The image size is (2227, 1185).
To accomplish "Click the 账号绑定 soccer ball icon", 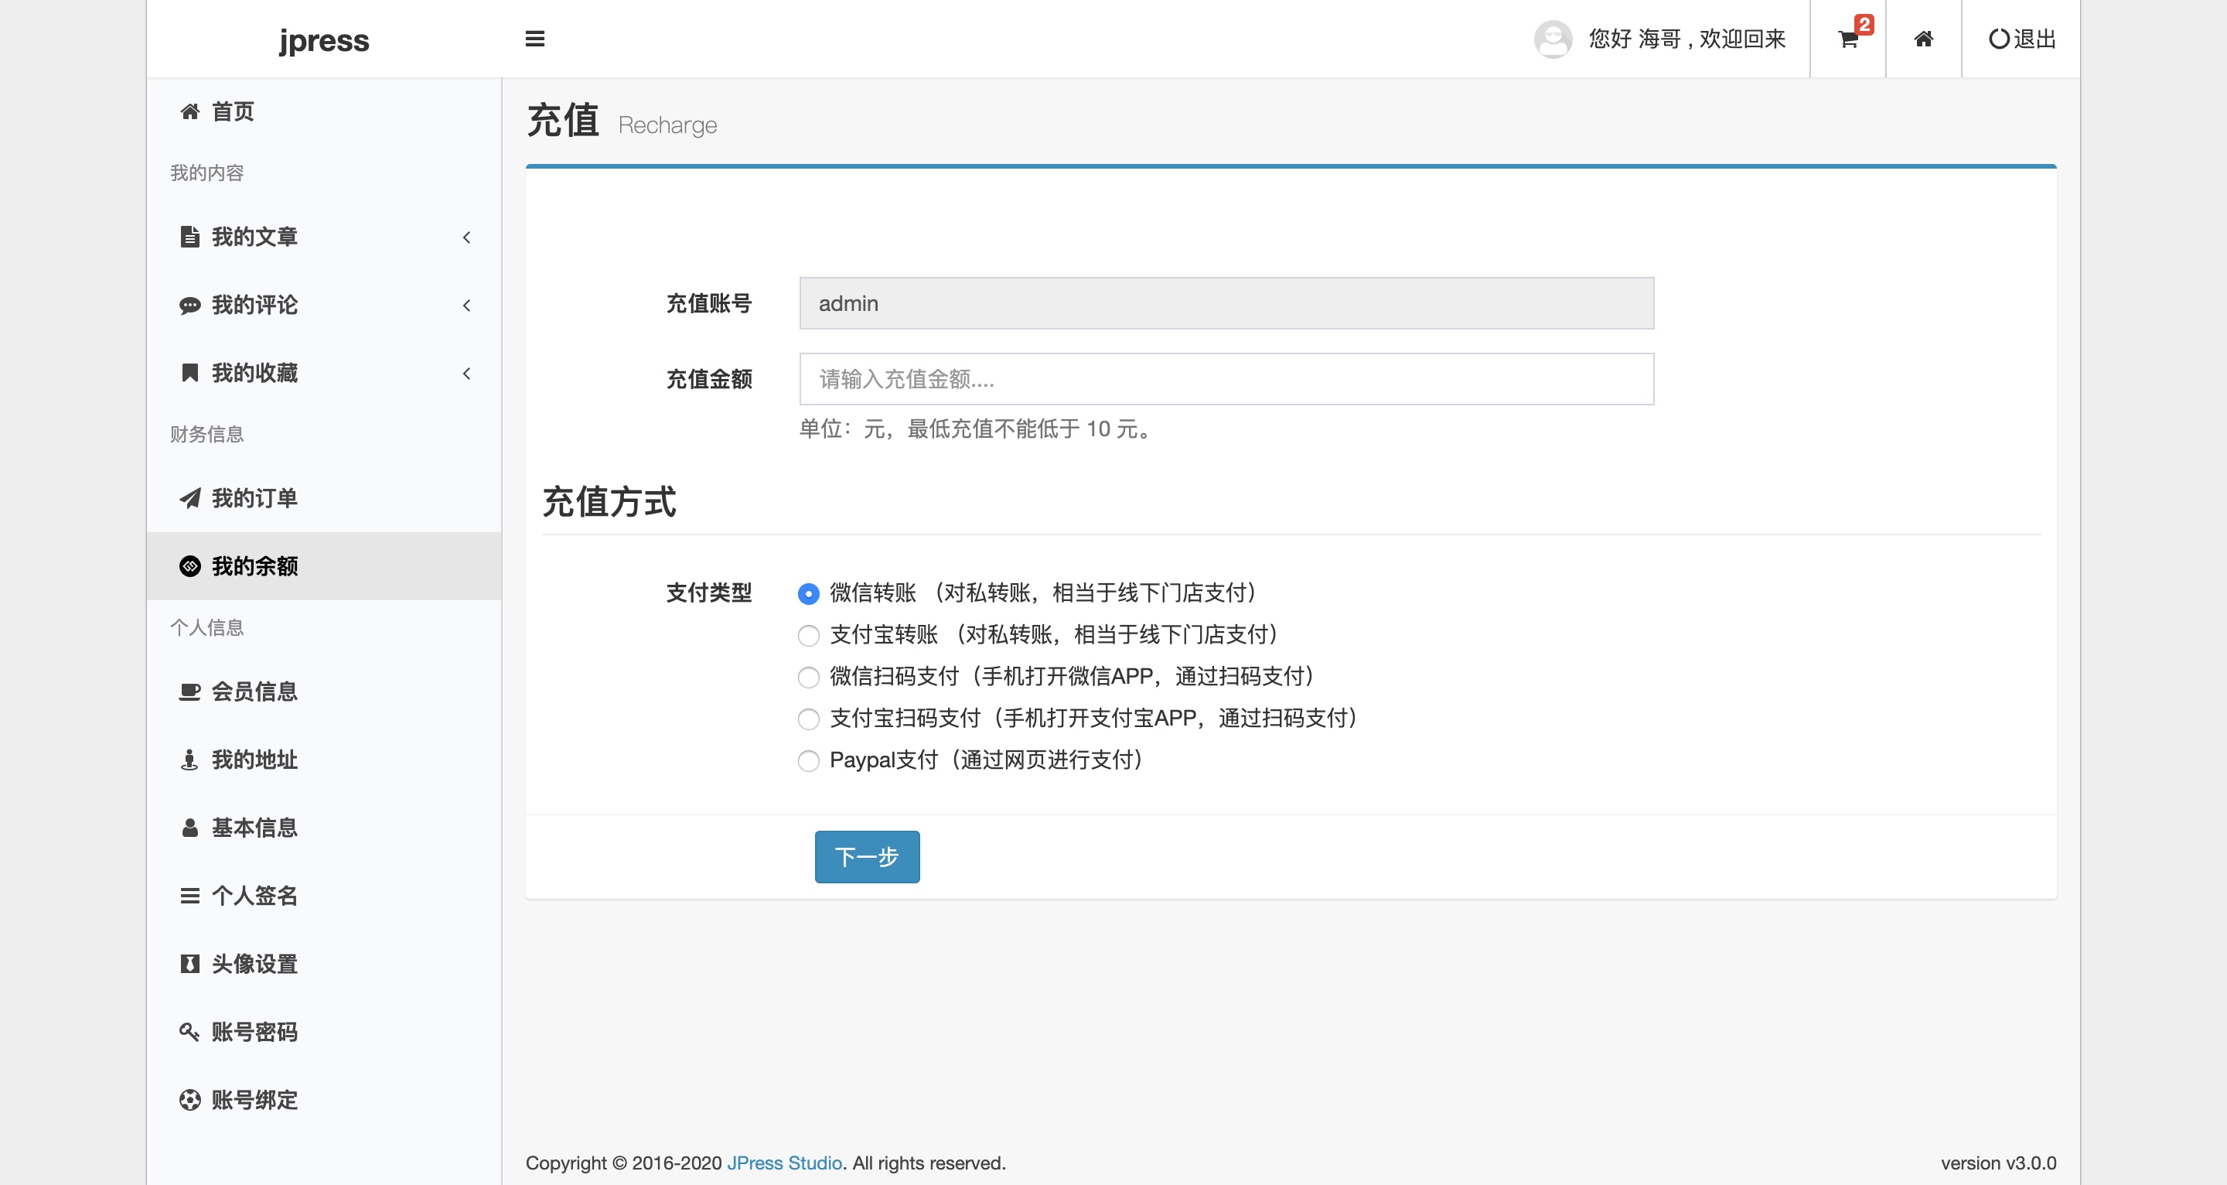I will point(189,1100).
